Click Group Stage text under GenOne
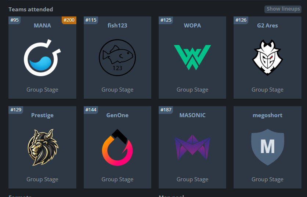This screenshot has width=307, height=197. (117, 179)
